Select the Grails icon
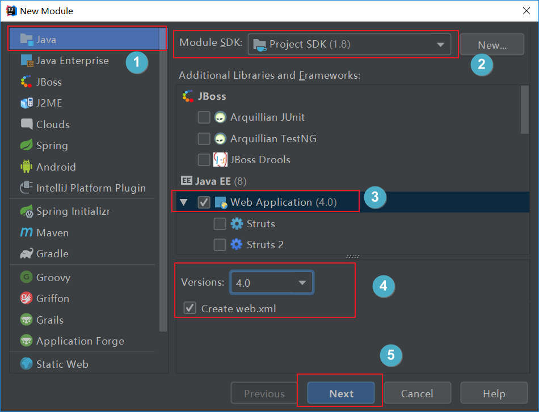The height and width of the screenshot is (412, 539). pos(27,320)
